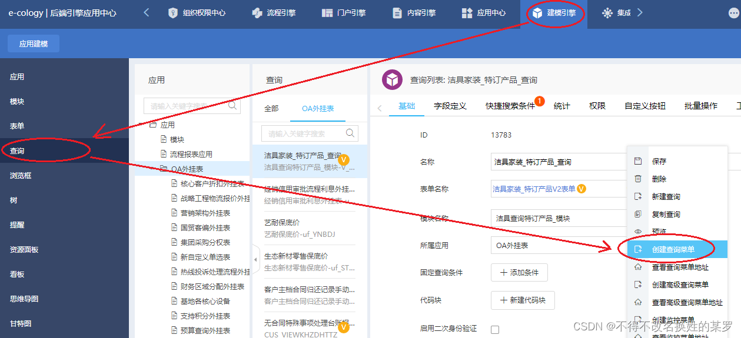Click the eye icon for 预览
The image size is (741, 338).
point(638,232)
